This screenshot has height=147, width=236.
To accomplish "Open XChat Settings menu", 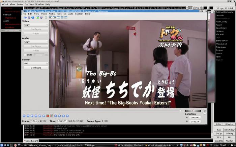I will tap(29, 4).
